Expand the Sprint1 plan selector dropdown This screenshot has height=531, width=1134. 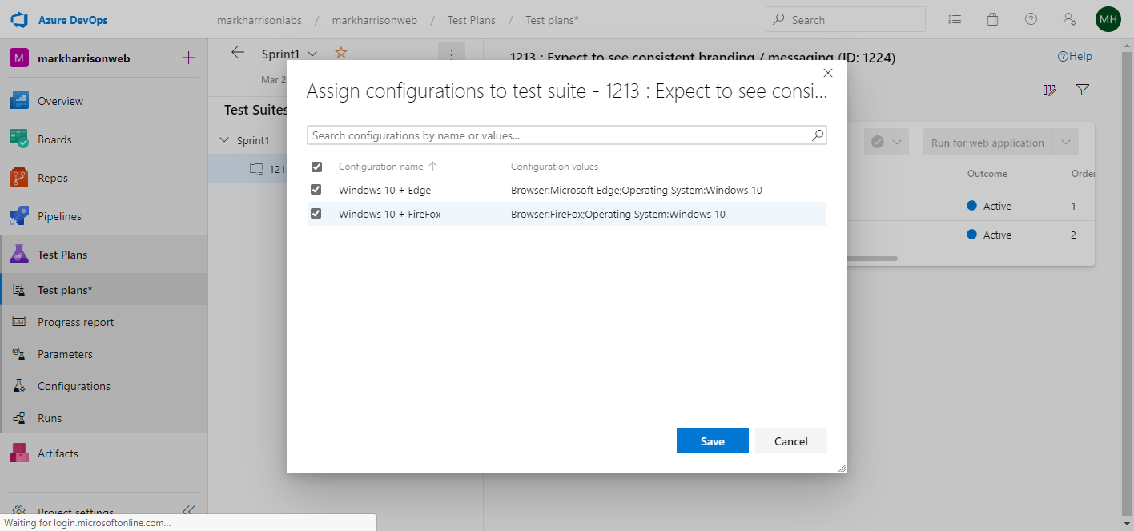(x=312, y=54)
